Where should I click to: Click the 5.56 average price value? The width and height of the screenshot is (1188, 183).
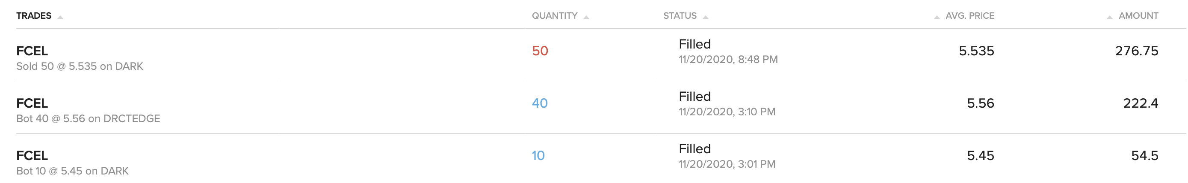980,103
